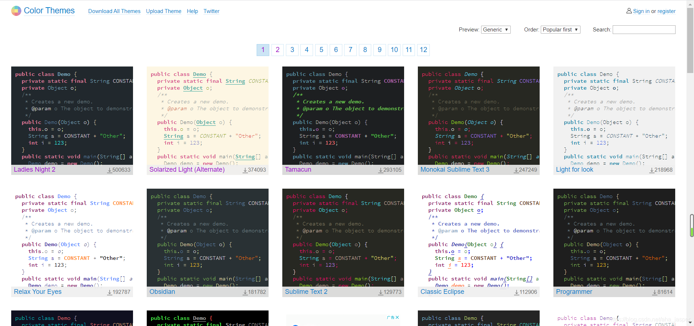
Task: Click download icon for Light for look
Action: tap(652, 170)
